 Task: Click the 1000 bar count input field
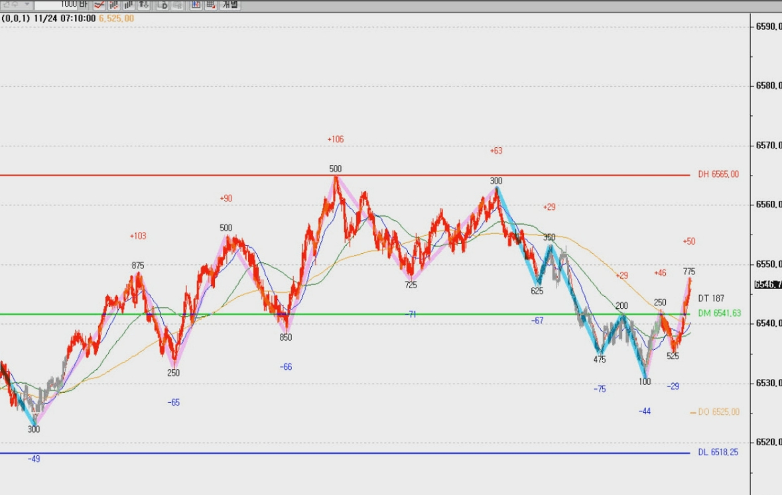[56, 5]
